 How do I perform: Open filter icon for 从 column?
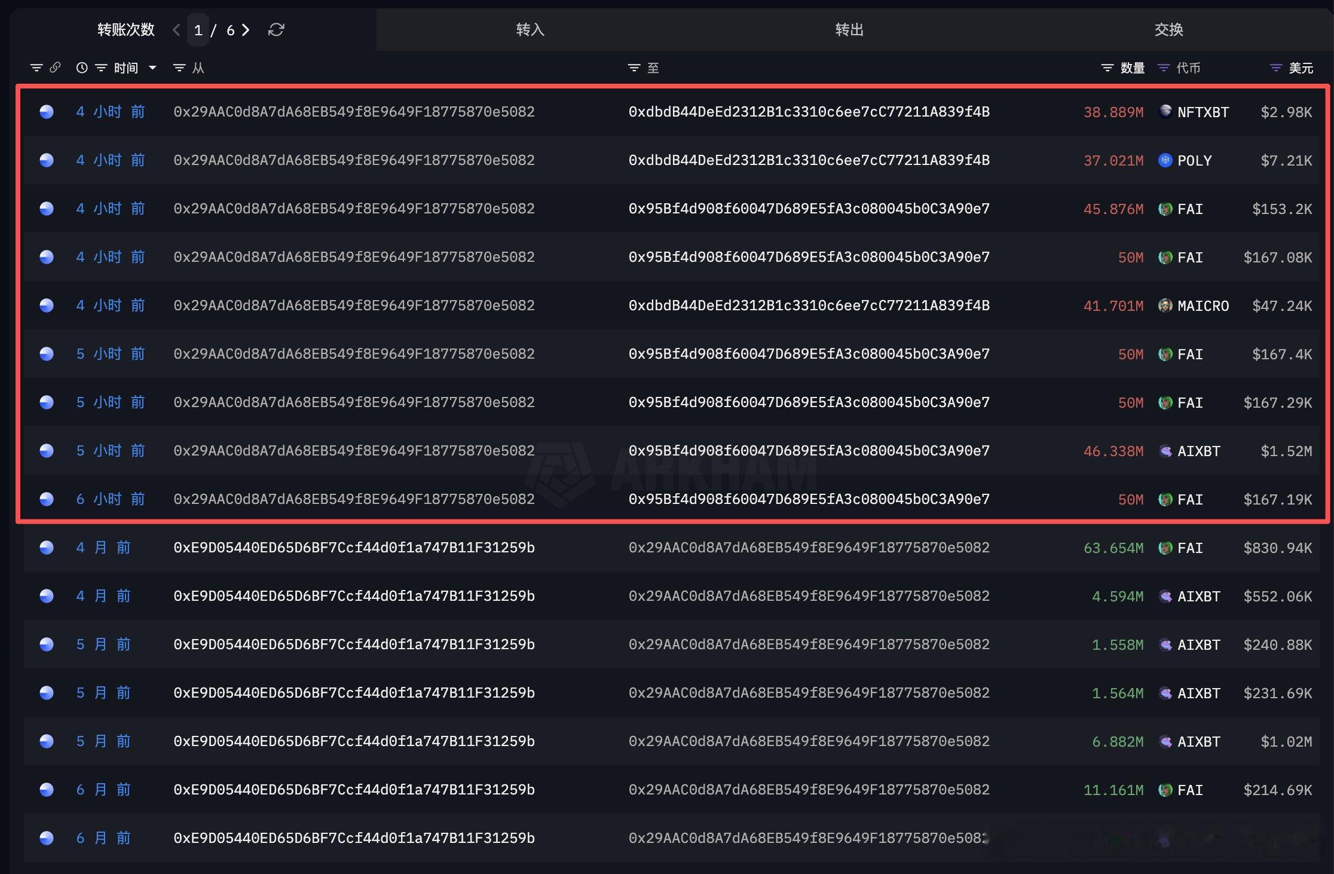pyautogui.click(x=179, y=68)
